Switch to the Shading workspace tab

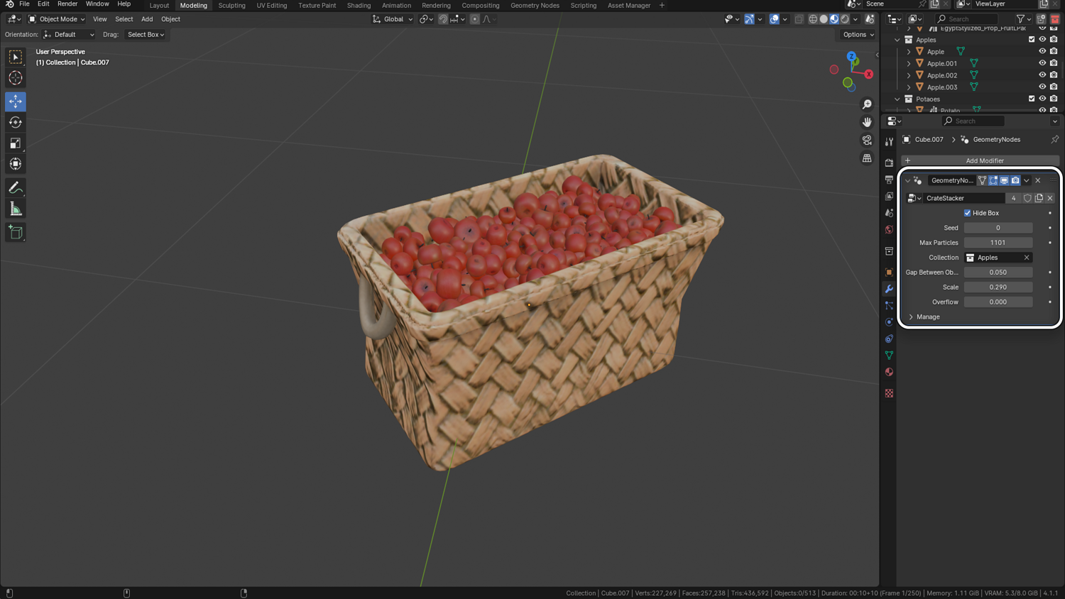pos(359,5)
